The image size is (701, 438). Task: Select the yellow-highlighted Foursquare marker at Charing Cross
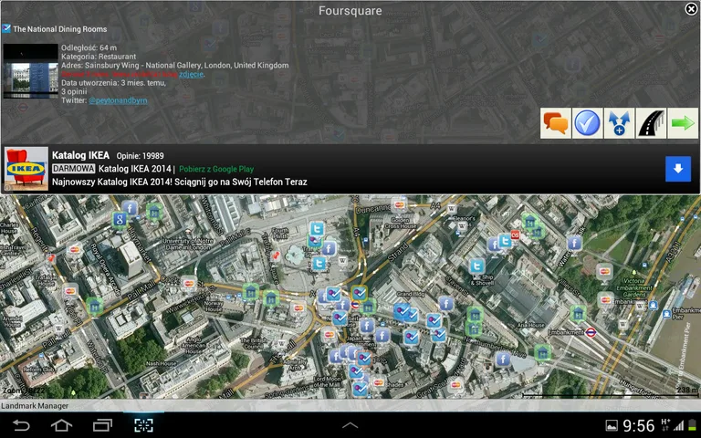359,294
